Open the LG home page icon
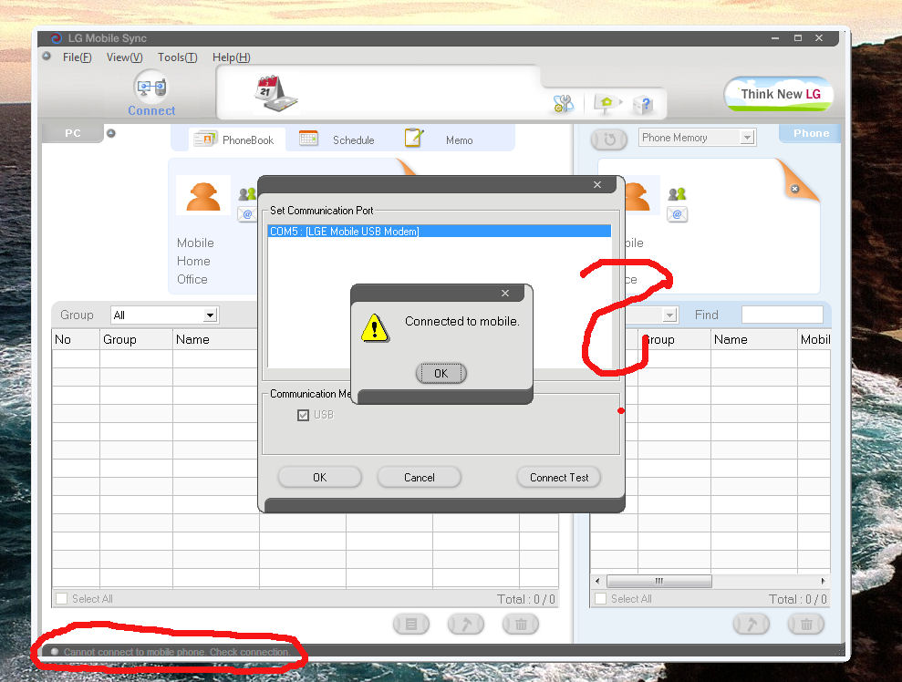 coord(607,104)
